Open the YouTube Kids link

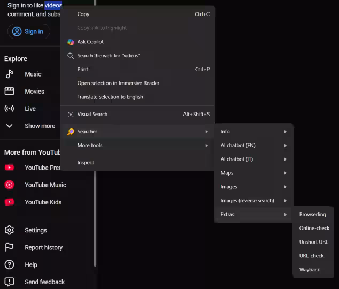[43, 202]
